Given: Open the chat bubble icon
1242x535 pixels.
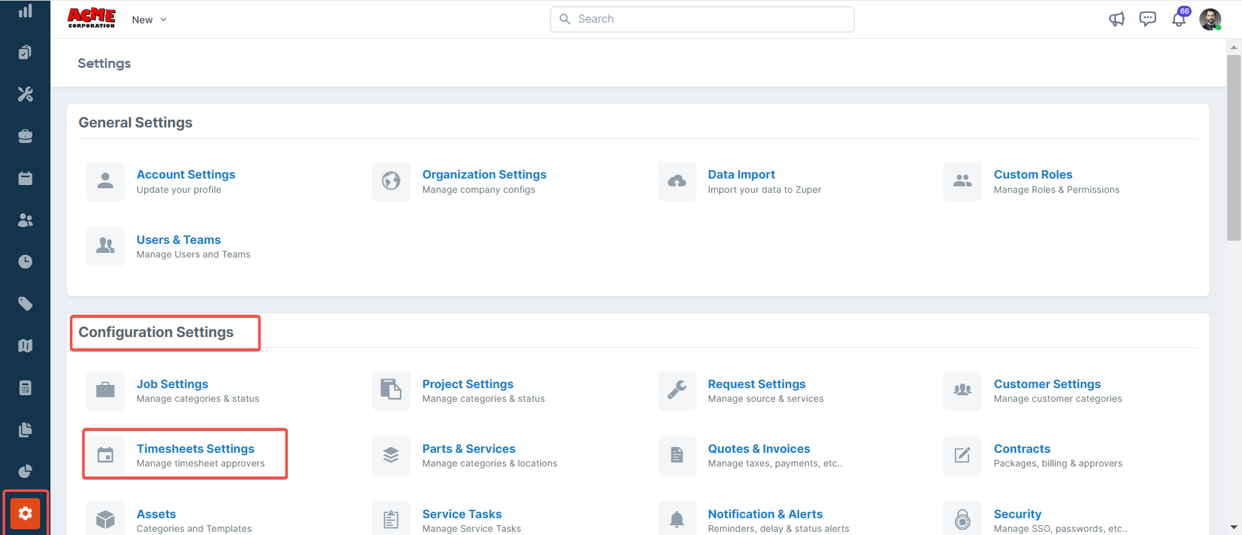Looking at the screenshot, I should [x=1148, y=19].
